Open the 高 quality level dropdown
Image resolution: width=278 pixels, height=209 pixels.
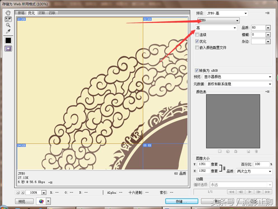tap(216, 28)
